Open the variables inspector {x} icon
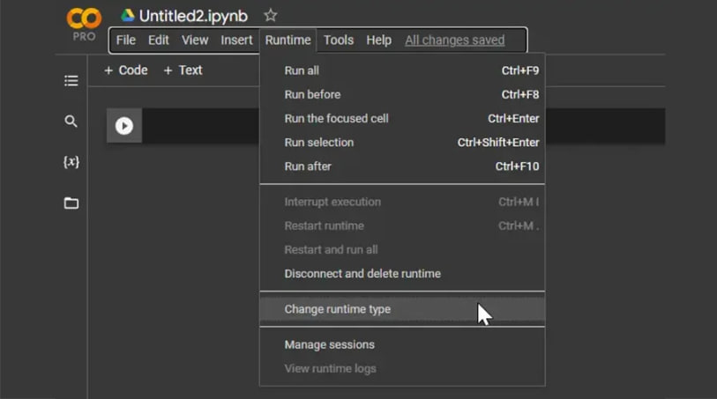This screenshot has height=399, width=717. 71,161
